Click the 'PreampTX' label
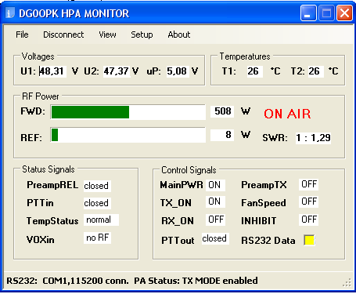356x294 pixels. coord(264,185)
